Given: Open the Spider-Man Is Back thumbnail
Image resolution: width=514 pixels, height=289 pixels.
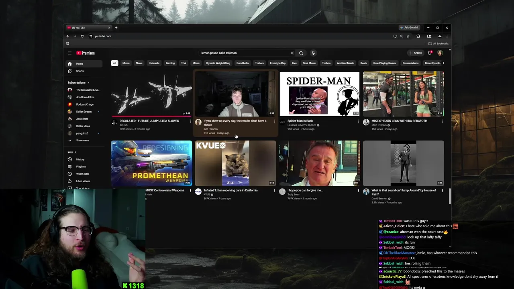Looking at the screenshot, I should tap(320, 94).
